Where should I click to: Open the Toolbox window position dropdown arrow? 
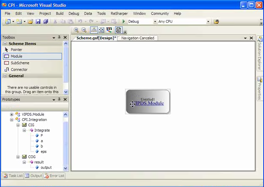tap(54, 37)
